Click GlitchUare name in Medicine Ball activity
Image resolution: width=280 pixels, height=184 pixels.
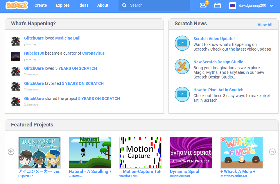[x=34, y=38]
